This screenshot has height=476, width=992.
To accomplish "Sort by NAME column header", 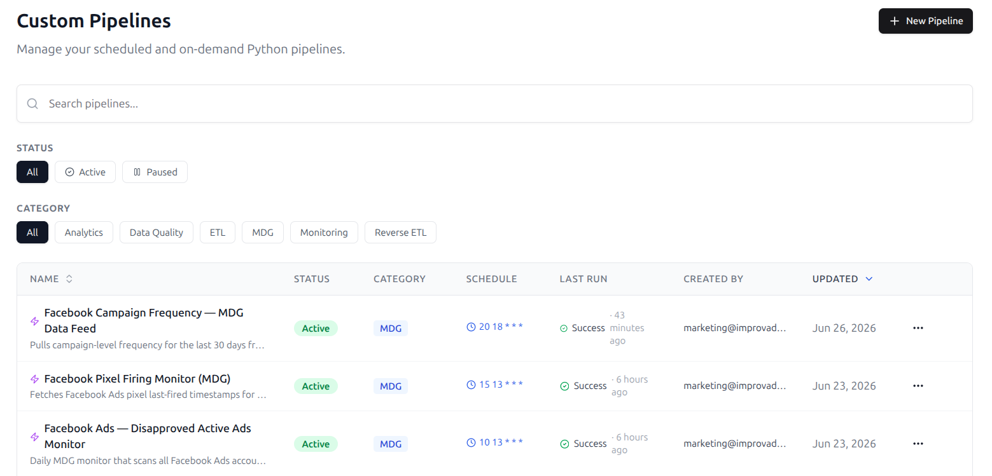I will click(x=52, y=279).
